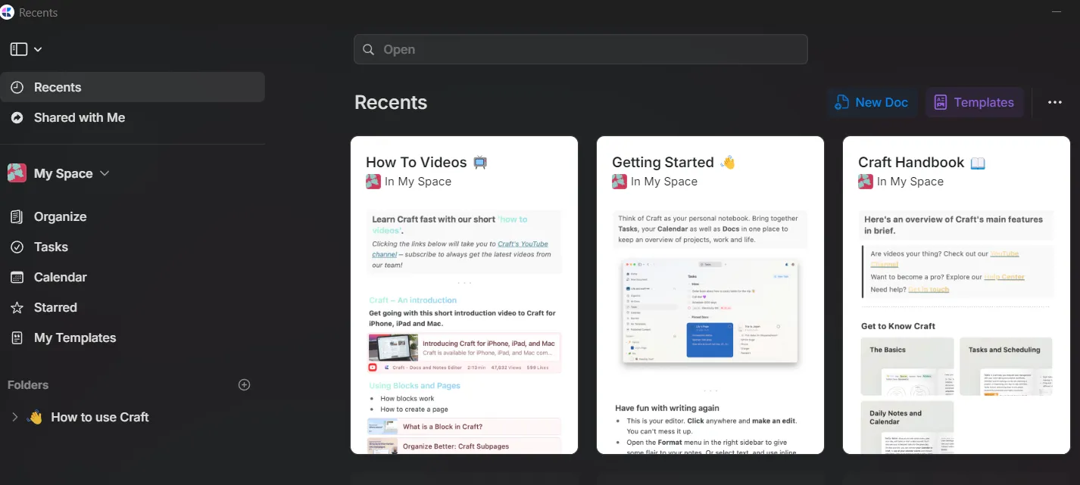Click the Starred star icon
The width and height of the screenshot is (1080, 485).
[17, 307]
